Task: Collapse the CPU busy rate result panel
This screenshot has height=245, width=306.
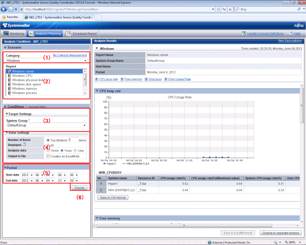Action: pyautogui.click(x=97, y=91)
